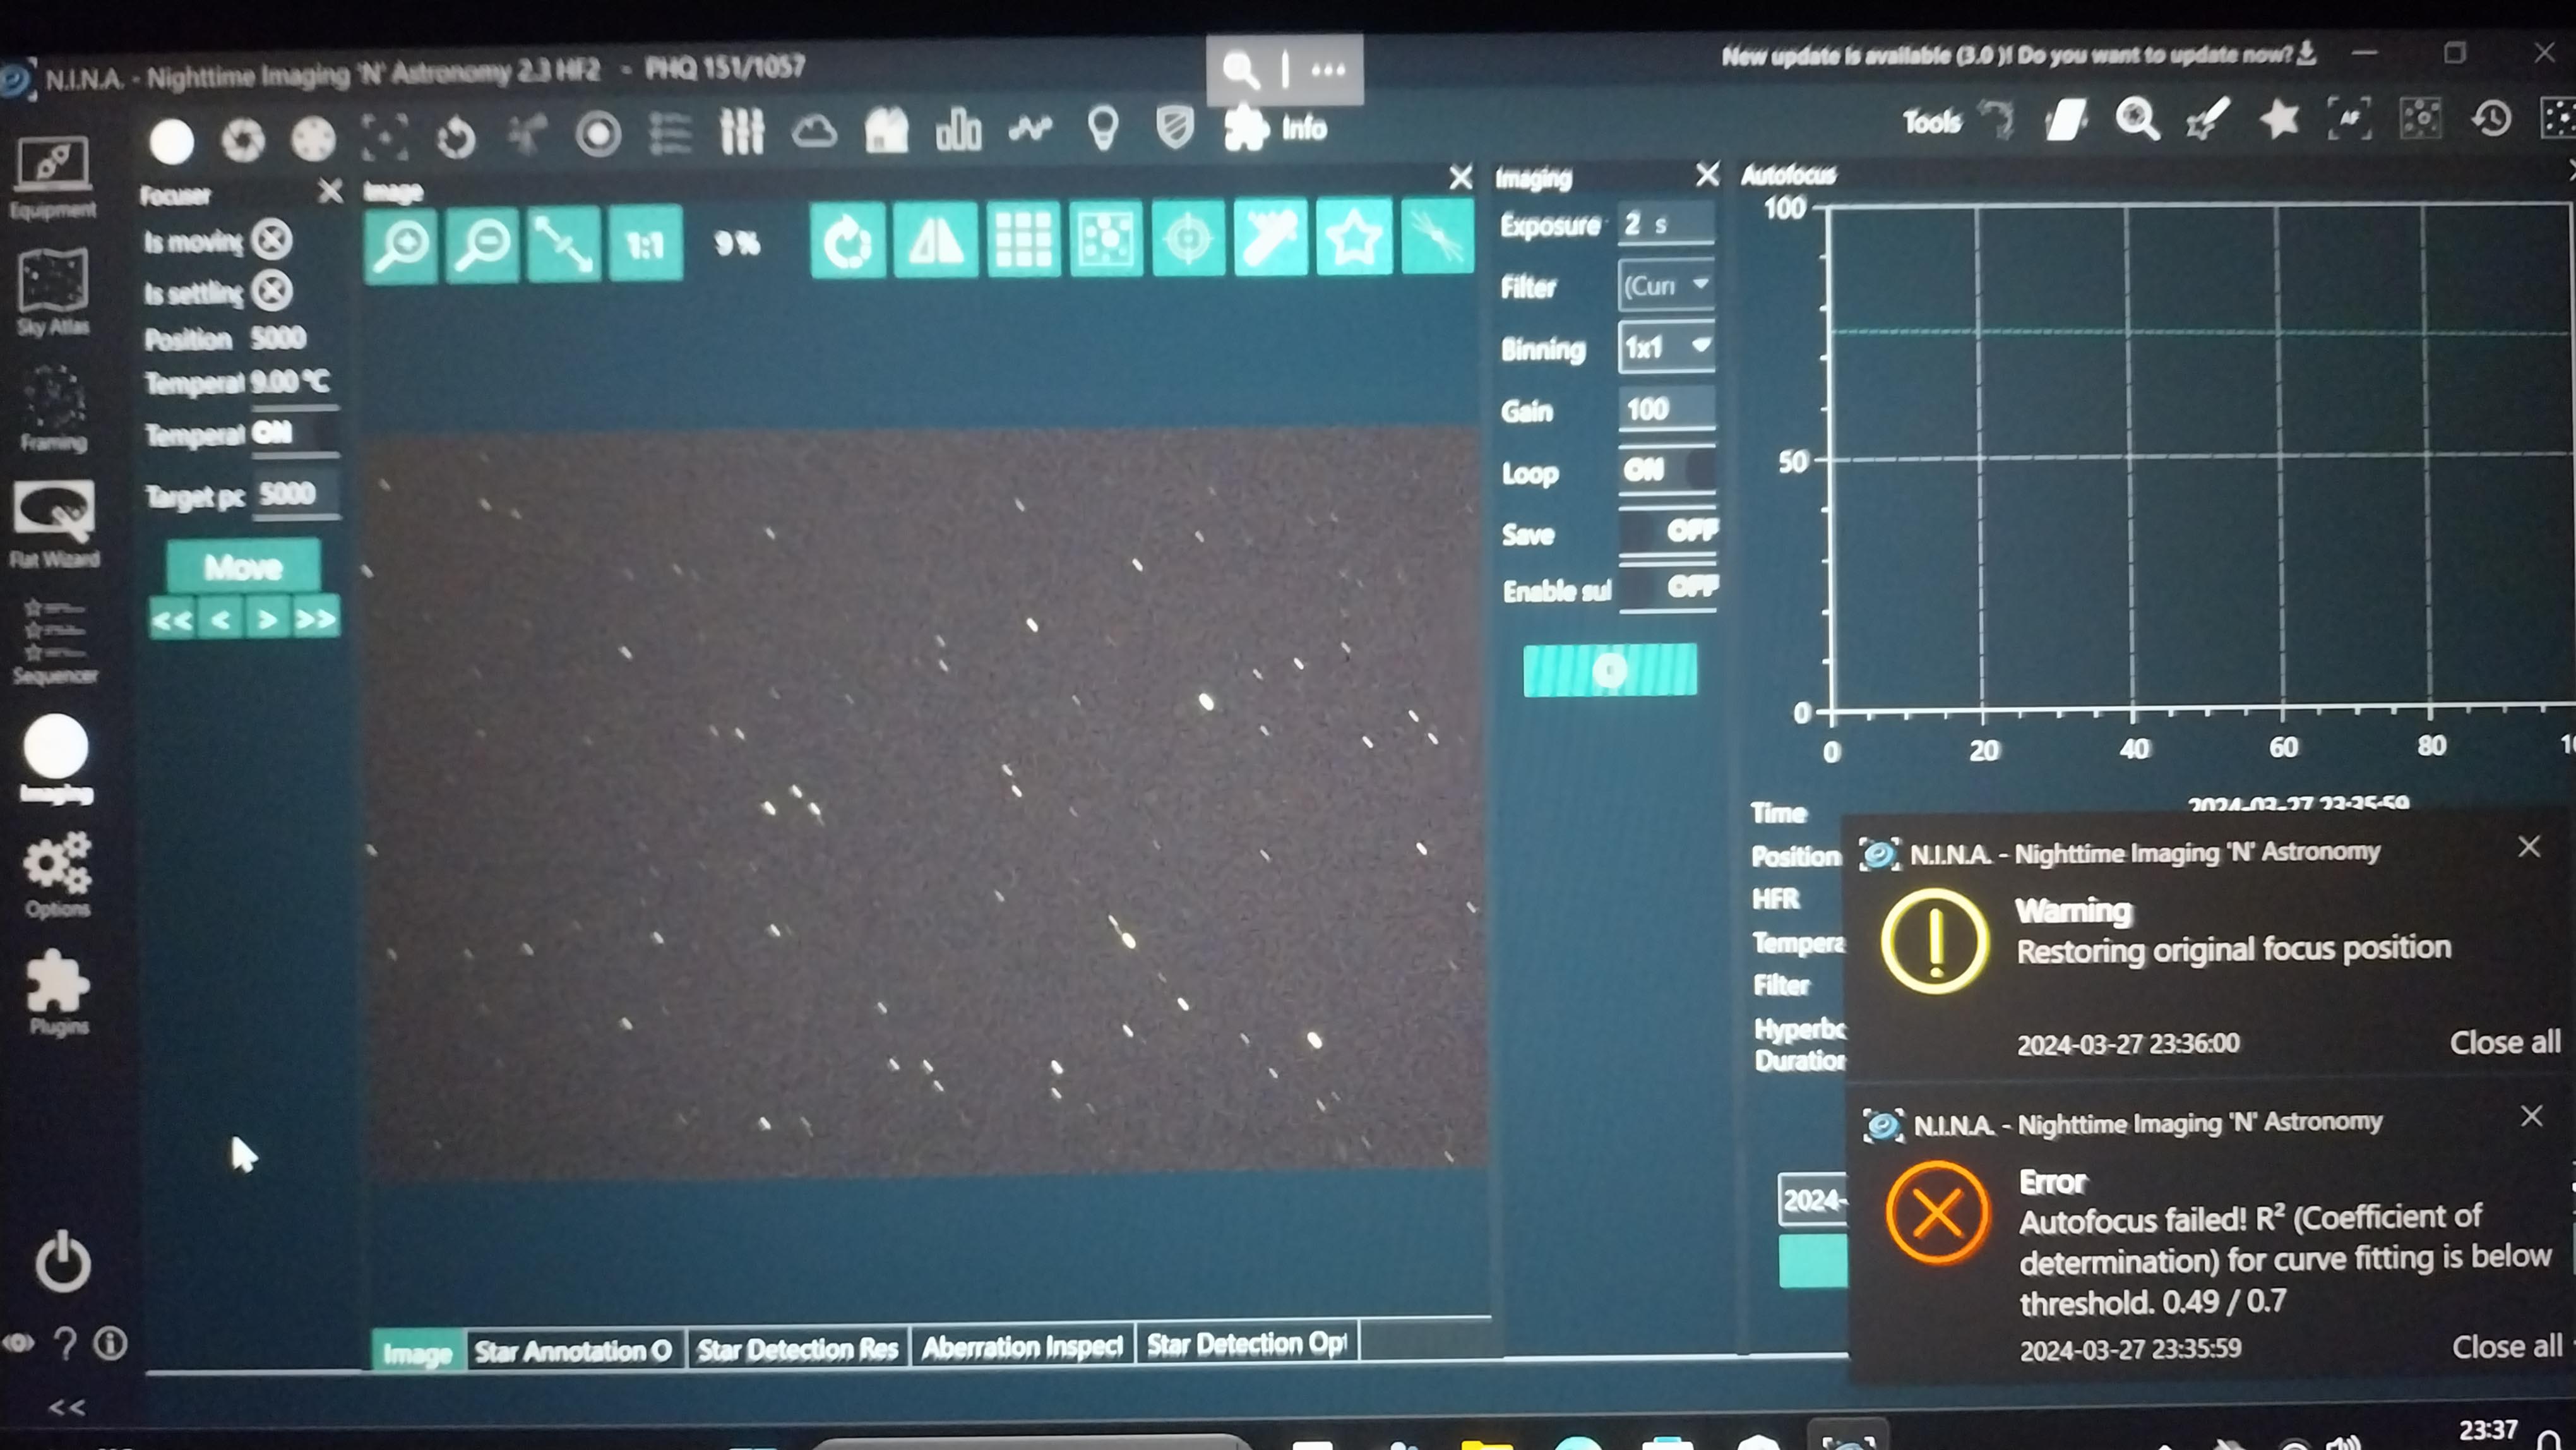Open the Sky Atlas section
The height and width of the screenshot is (1450, 2576).
point(53,292)
